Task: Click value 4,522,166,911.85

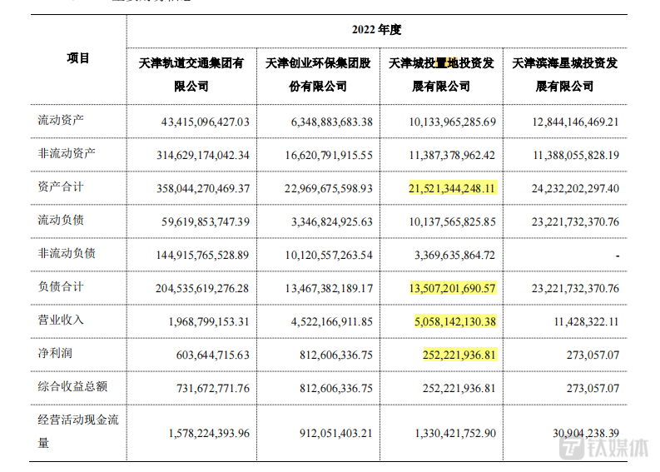Action: tap(332, 321)
